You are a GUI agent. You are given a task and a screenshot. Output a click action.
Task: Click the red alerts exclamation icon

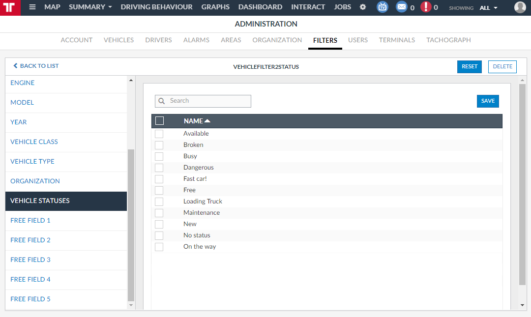[426, 7]
